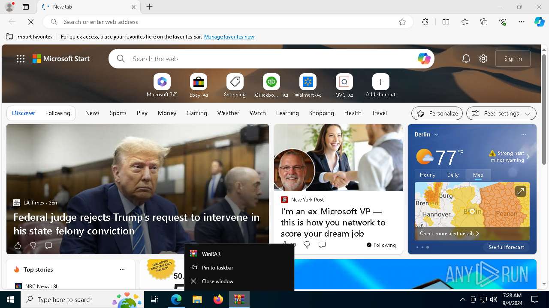
Task: Open Top stories more options
Action: 122,269
